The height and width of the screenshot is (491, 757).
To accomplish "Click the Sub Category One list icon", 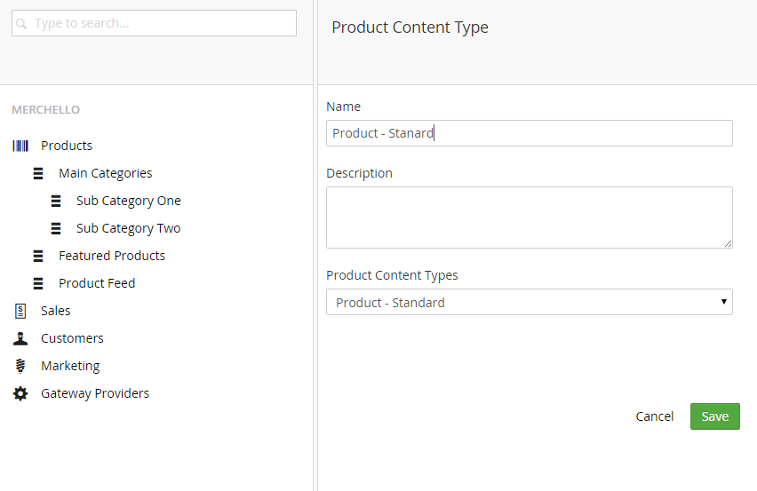I will (56, 201).
